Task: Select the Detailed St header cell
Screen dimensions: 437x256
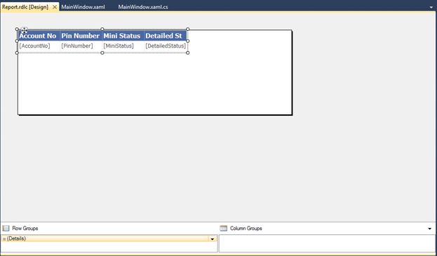Action: pos(166,36)
